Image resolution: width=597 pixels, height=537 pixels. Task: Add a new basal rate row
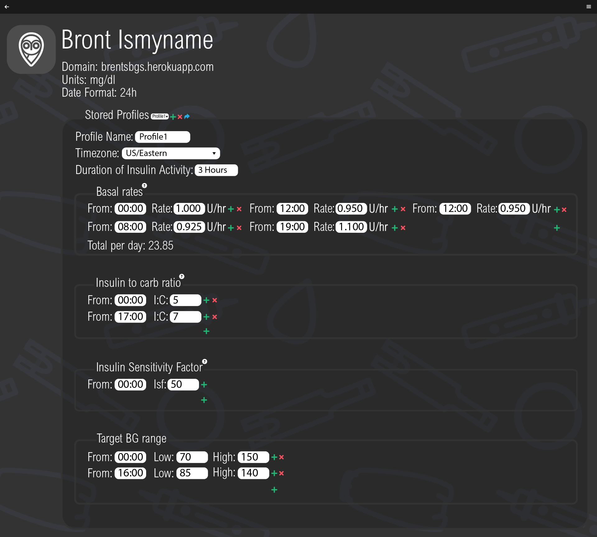(557, 228)
